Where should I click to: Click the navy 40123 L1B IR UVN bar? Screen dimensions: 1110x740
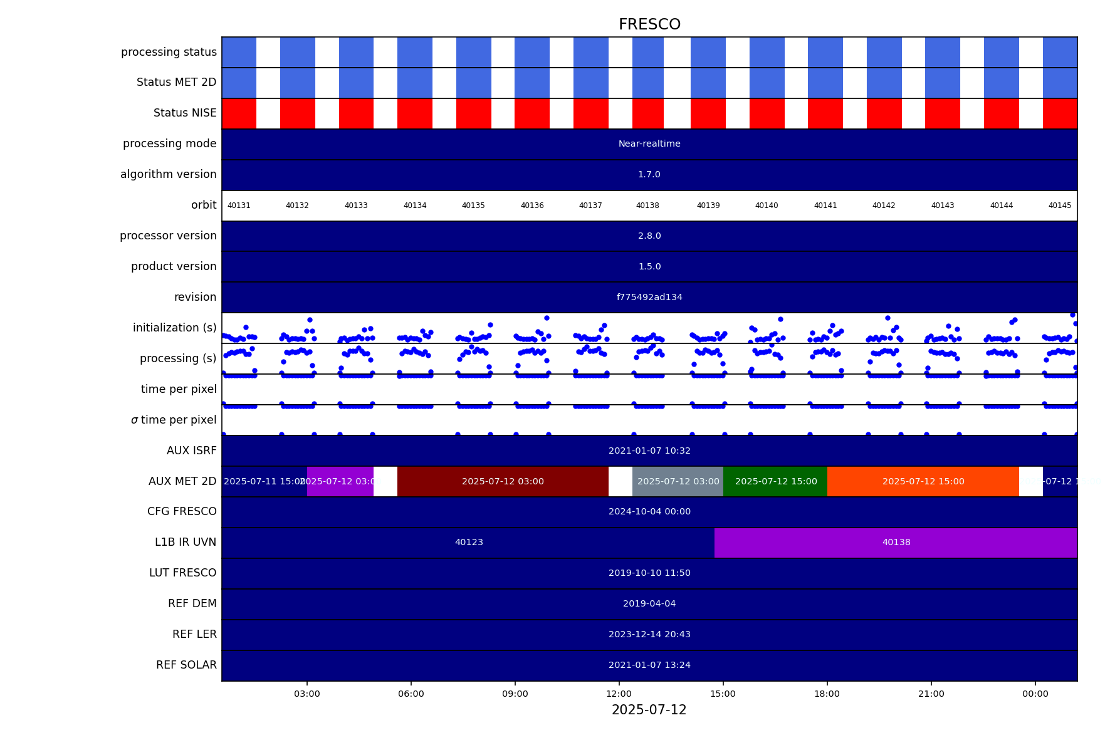[468, 543]
